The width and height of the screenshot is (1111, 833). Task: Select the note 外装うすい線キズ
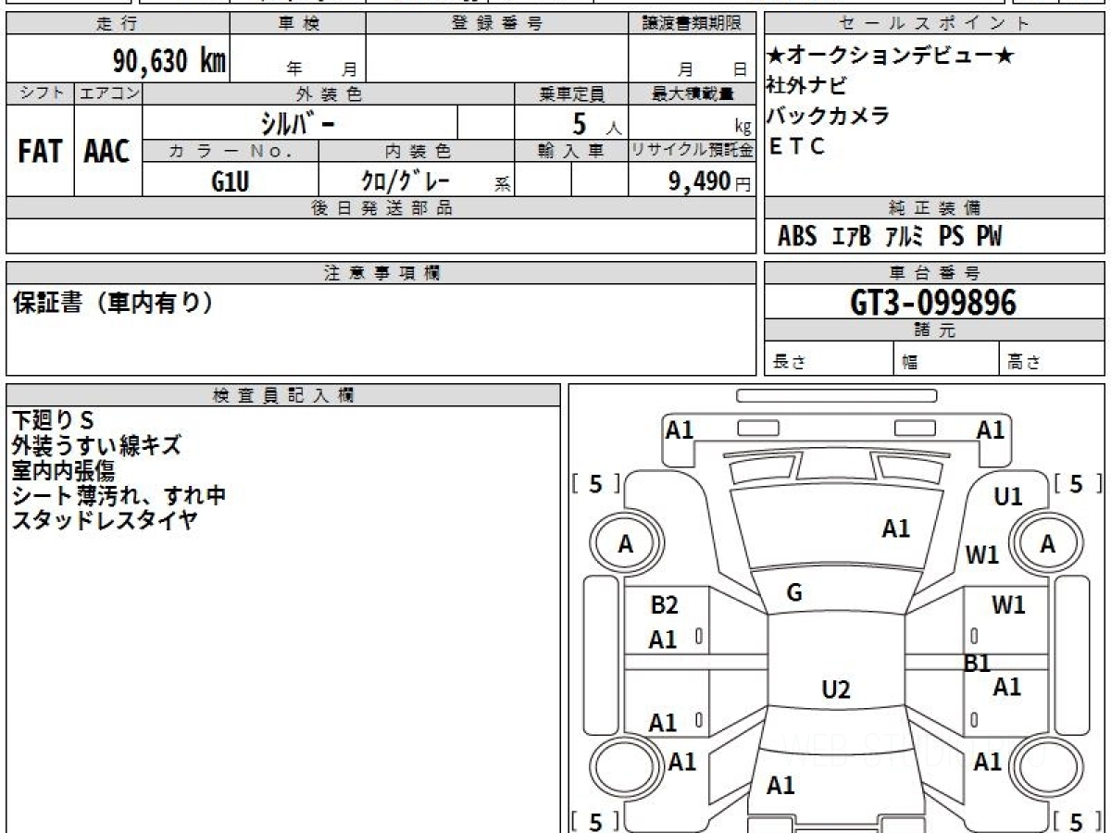coord(96,446)
